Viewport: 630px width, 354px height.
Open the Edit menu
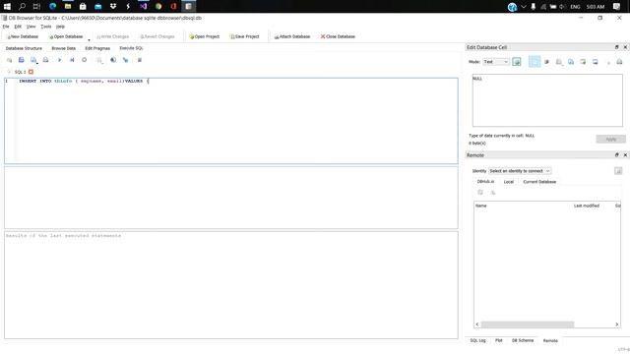18,27
